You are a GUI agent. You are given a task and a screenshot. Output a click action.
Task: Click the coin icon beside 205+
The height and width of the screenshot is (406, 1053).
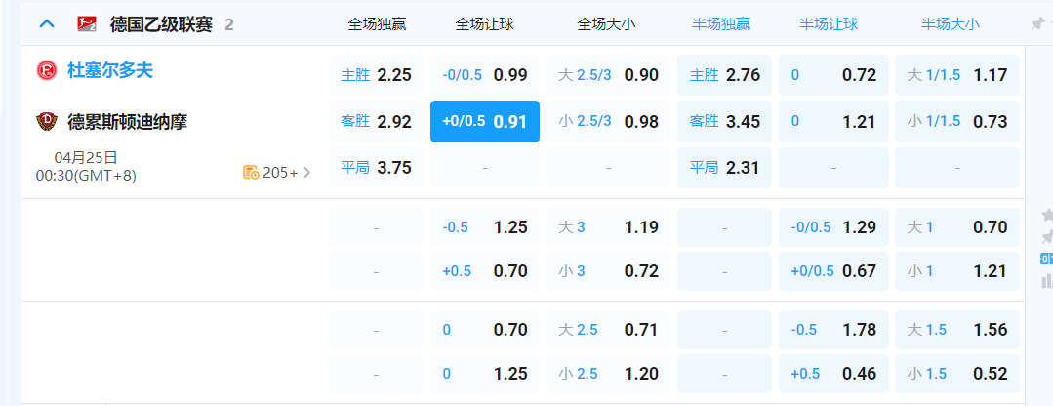[x=251, y=173]
